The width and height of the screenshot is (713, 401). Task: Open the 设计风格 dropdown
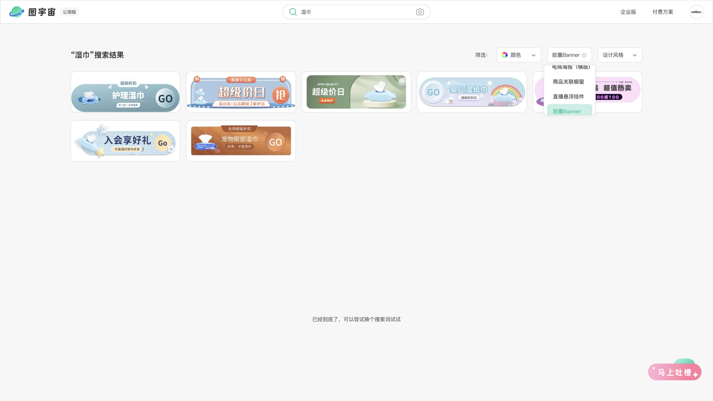[620, 55]
